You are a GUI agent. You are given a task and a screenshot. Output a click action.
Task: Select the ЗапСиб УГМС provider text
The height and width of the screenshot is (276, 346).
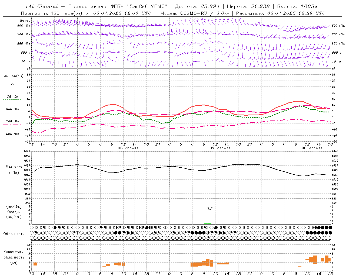coord(147,6)
